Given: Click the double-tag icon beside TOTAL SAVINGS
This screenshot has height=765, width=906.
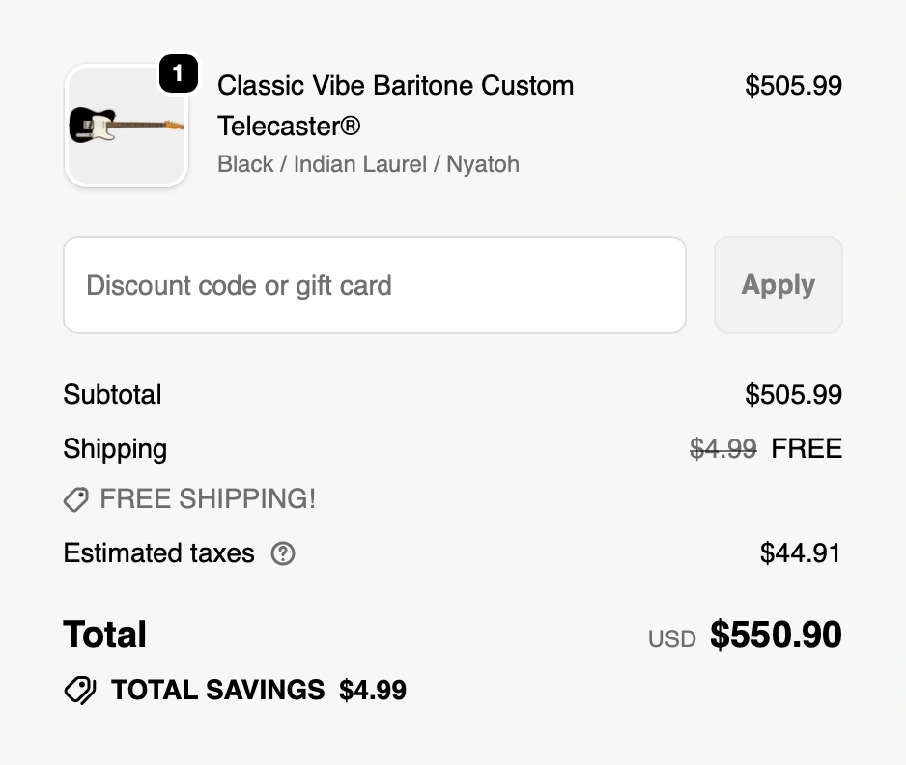Looking at the screenshot, I should pos(80,690).
